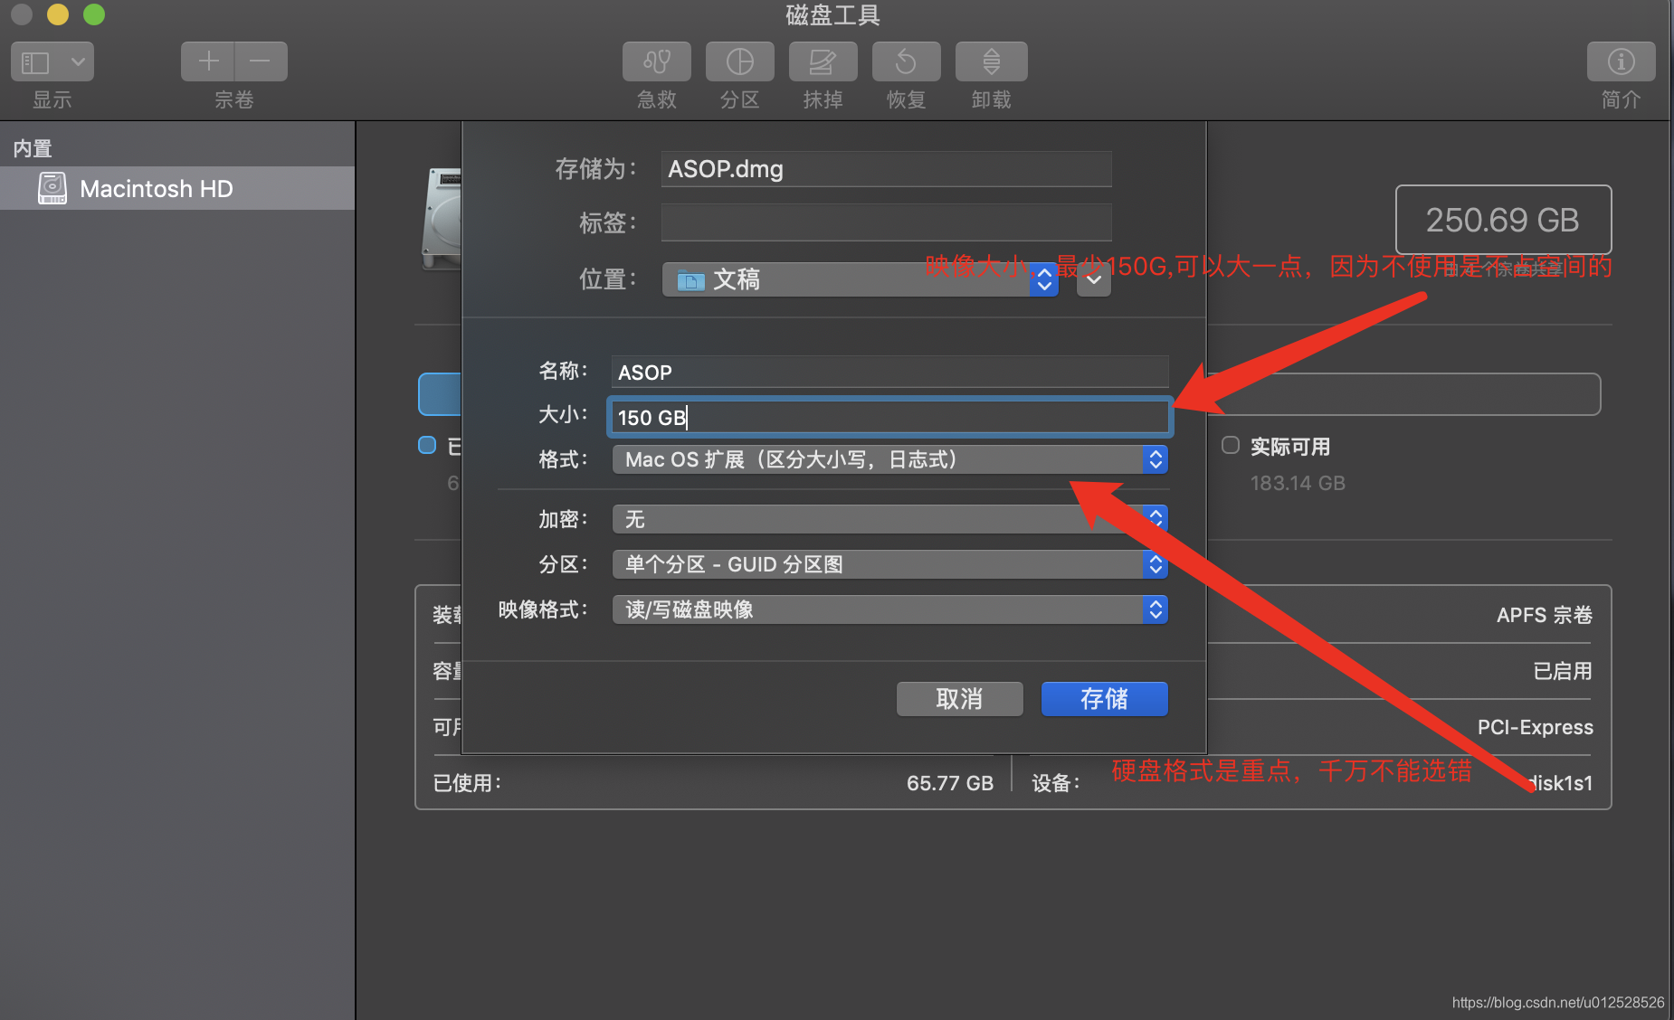
Task: Open the 格式 format dropdown
Action: point(890,459)
